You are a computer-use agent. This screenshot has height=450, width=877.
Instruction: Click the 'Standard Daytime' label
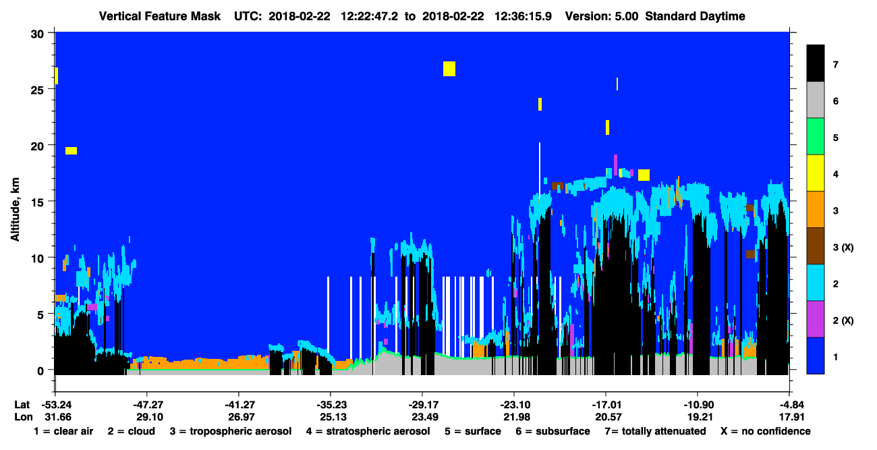click(695, 16)
